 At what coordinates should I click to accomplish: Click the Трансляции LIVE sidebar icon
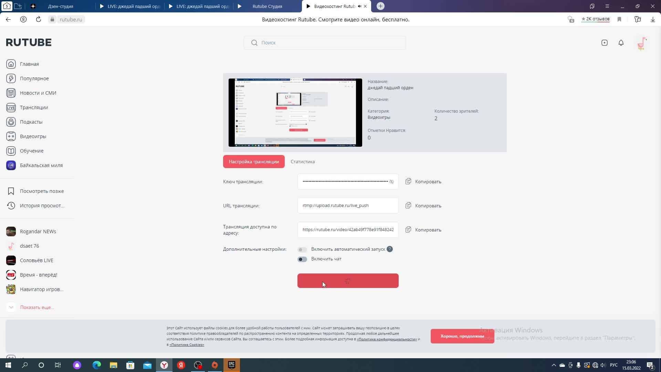tap(11, 107)
